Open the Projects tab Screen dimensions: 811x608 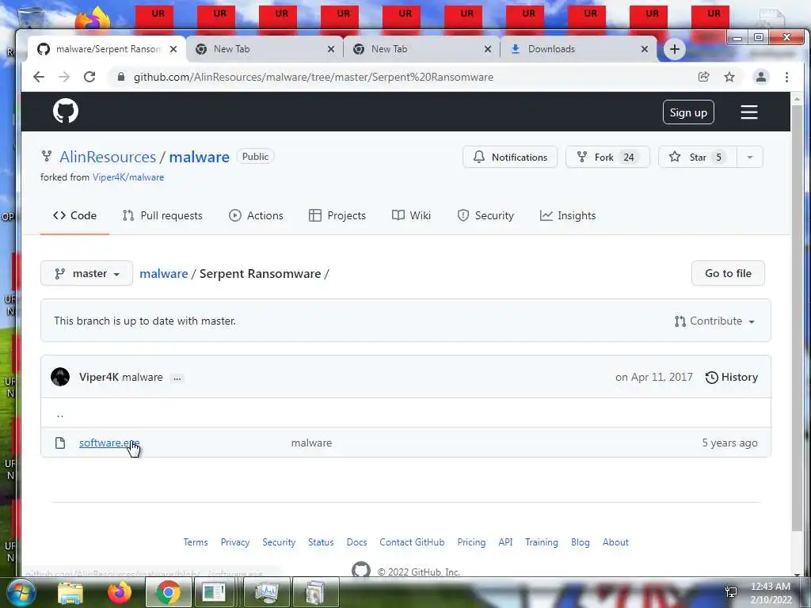point(337,215)
